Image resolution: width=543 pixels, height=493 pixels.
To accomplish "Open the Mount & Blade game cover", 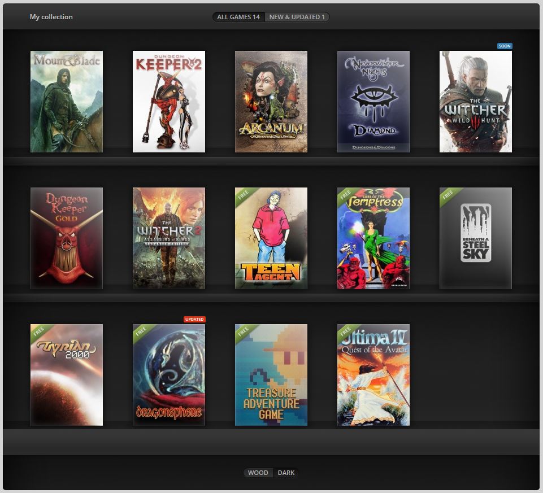I will coord(67,102).
